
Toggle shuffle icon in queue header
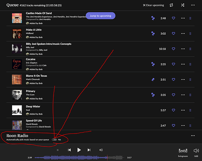pos(183,5)
